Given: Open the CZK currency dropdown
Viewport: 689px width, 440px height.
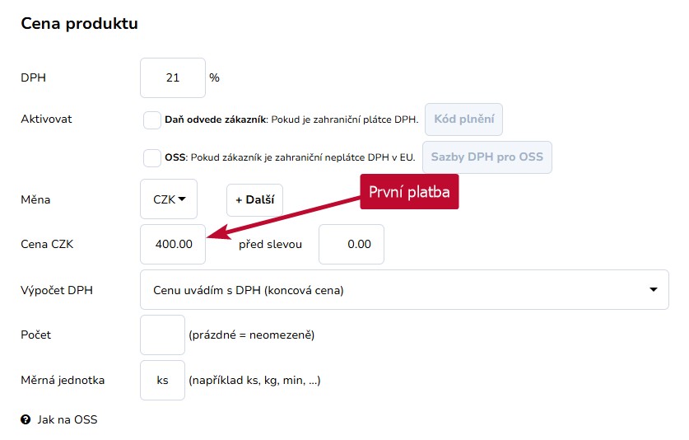Looking at the screenshot, I should coord(169,199).
